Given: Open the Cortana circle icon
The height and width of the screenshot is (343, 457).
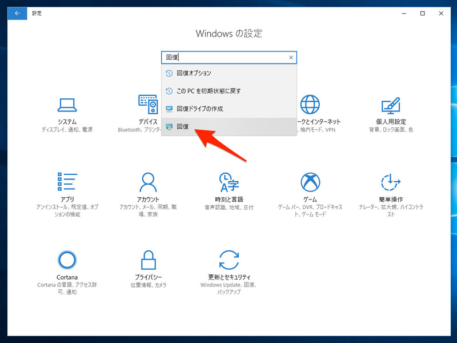Looking at the screenshot, I should click(x=67, y=260).
